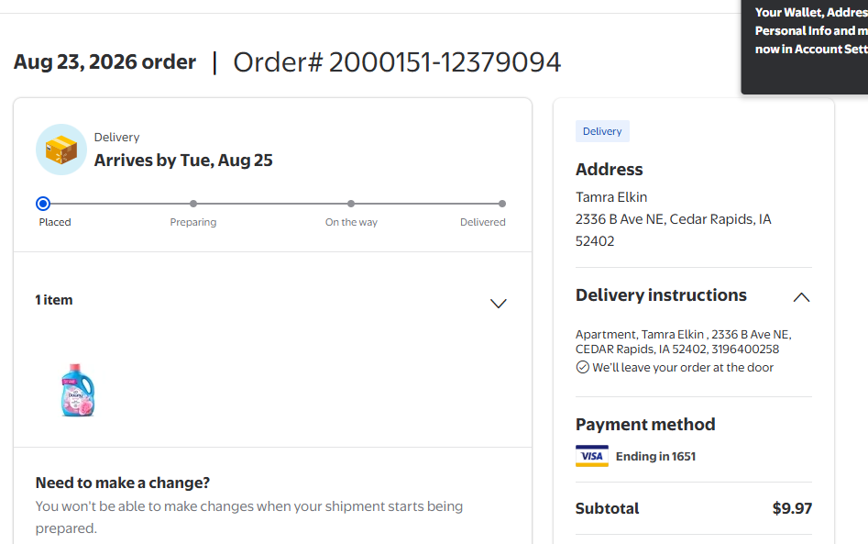Click Ending in 1651 payment text

(x=655, y=457)
